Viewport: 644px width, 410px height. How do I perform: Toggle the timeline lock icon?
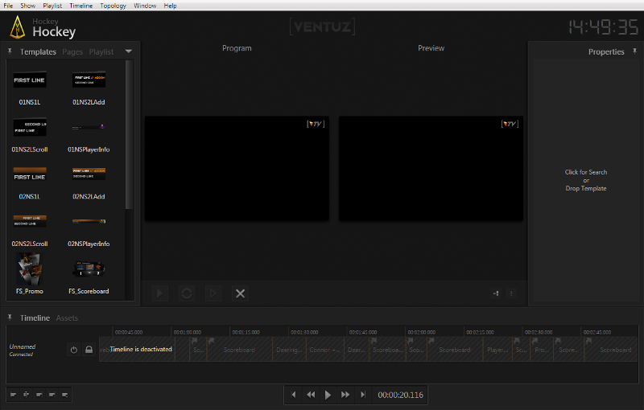coord(89,350)
